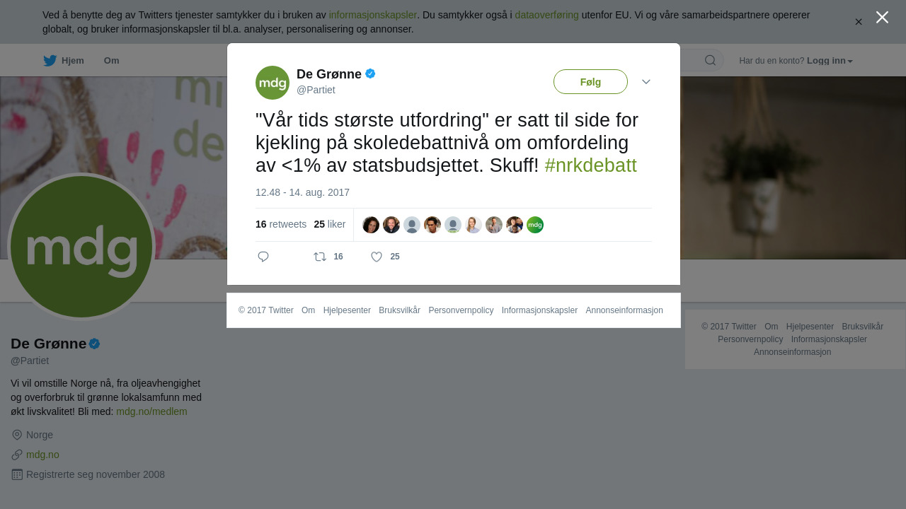Click the Twitter bird Hjem icon

pos(50,61)
